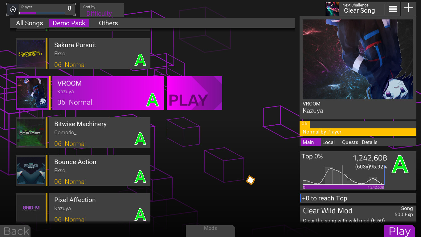Open the challenge list hamburger icon
The width and height of the screenshot is (421, 237).
[392, 9]
